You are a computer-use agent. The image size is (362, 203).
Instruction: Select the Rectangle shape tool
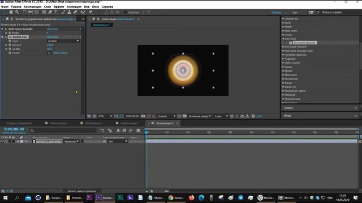[44, 12]
